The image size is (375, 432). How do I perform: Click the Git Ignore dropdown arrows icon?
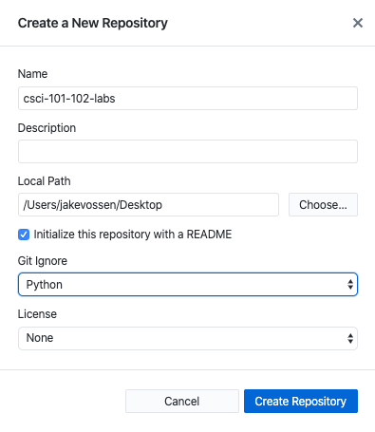click(x=350, y=284)
